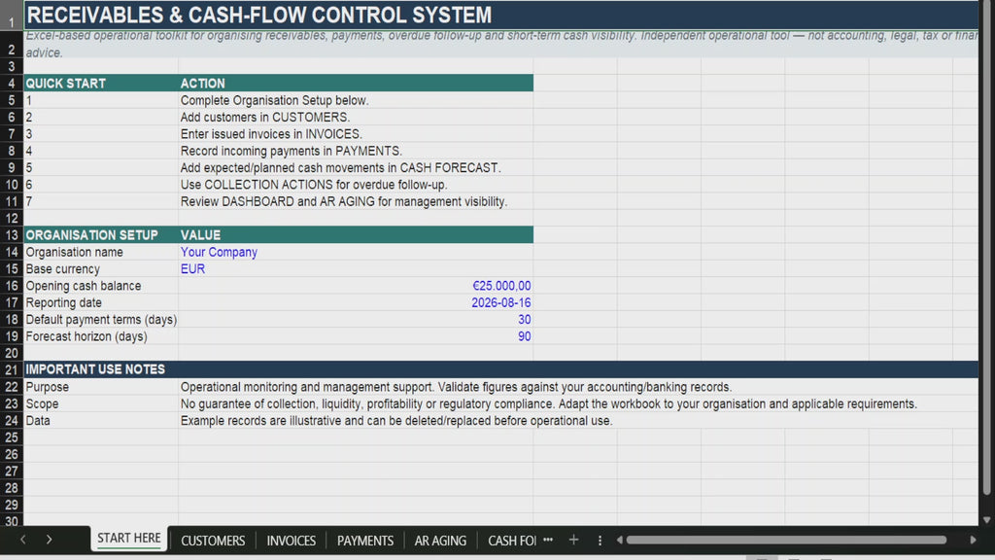
Task: Click the title cell RECEIVABLES & CASH-FLOW CONTROL SYSTEM
Action: coord(501,15)
